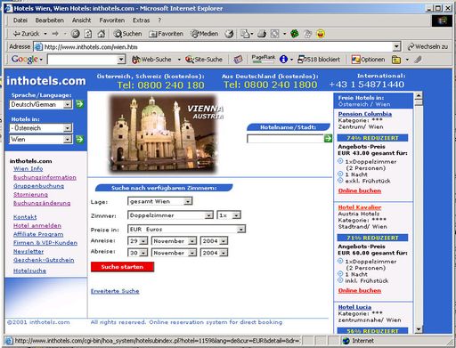Image resolution: width=456 pixels, height=348 pixels.
Task: Click Google toolbar page info icon
Action: pos(283,60)
